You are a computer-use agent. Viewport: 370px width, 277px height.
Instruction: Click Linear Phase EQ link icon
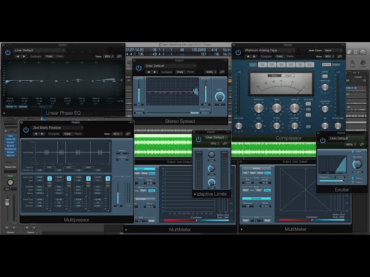click(x=119, y=57)
